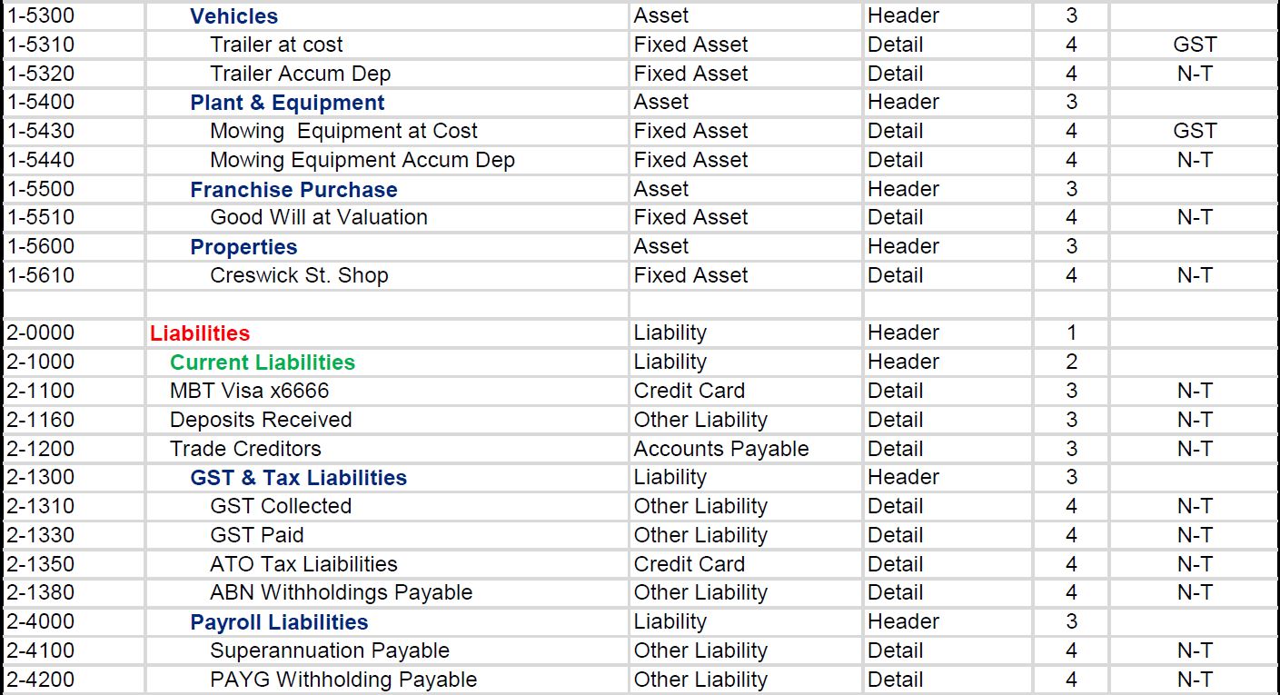Select account number 1-5310
Viewport: 1280px width, 695px height.
click(41, 45)
